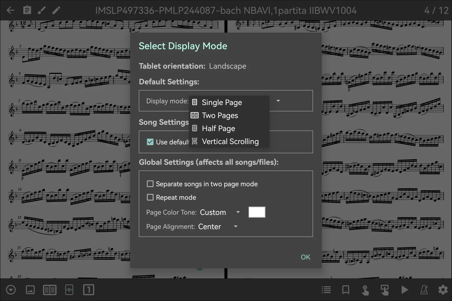Click the Landscape orientation value
This screenshot has height=301, width=452.
coord(228,66)
